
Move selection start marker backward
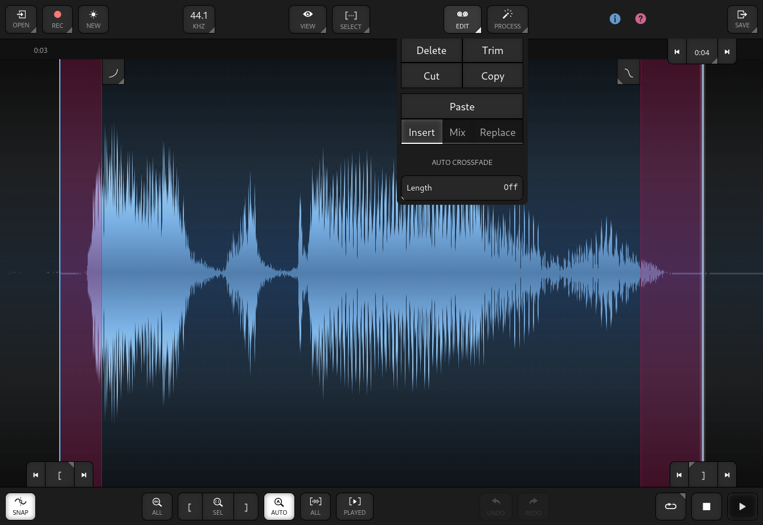36,475
